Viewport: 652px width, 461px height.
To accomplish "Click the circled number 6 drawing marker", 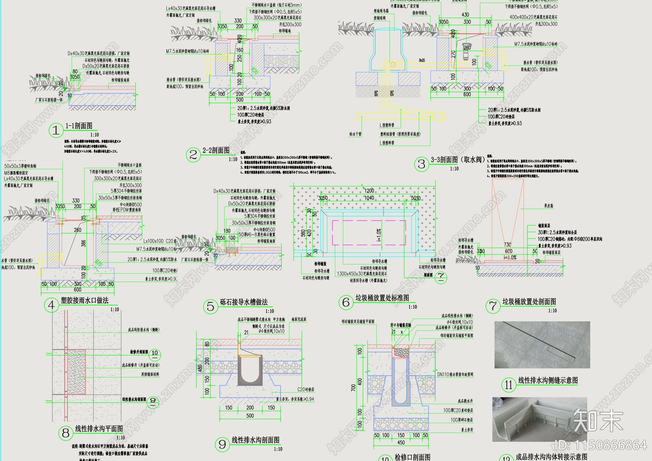I will click(x=346, y=302).
